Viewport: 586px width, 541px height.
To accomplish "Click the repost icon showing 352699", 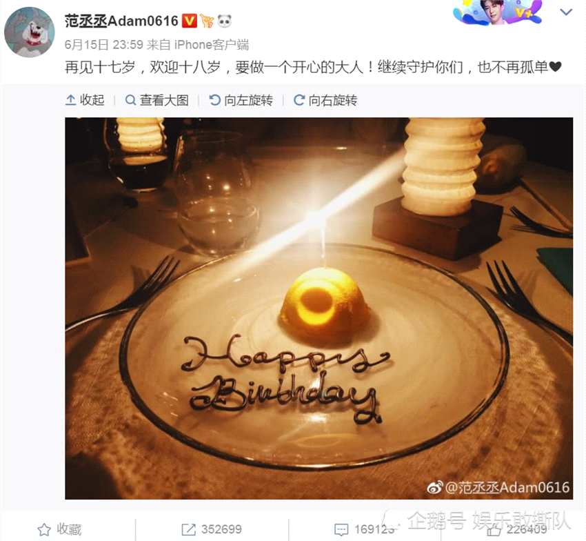I will click(x=188, y=529).
